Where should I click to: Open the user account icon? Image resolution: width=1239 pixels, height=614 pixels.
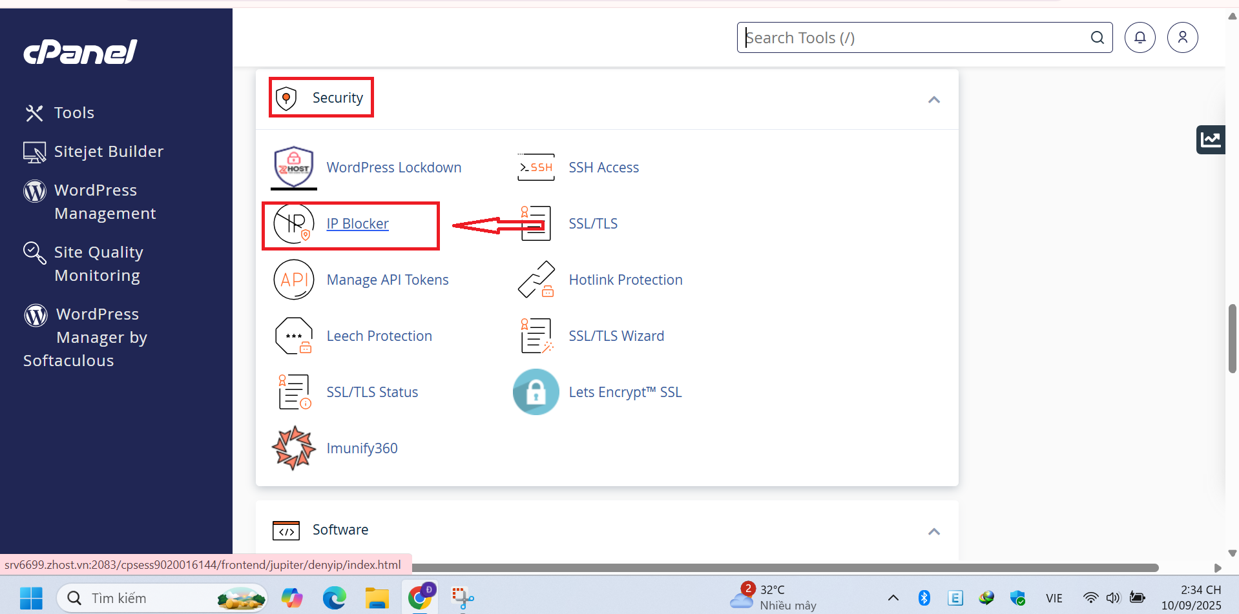pyautogui.click(x=1183, y=37)
